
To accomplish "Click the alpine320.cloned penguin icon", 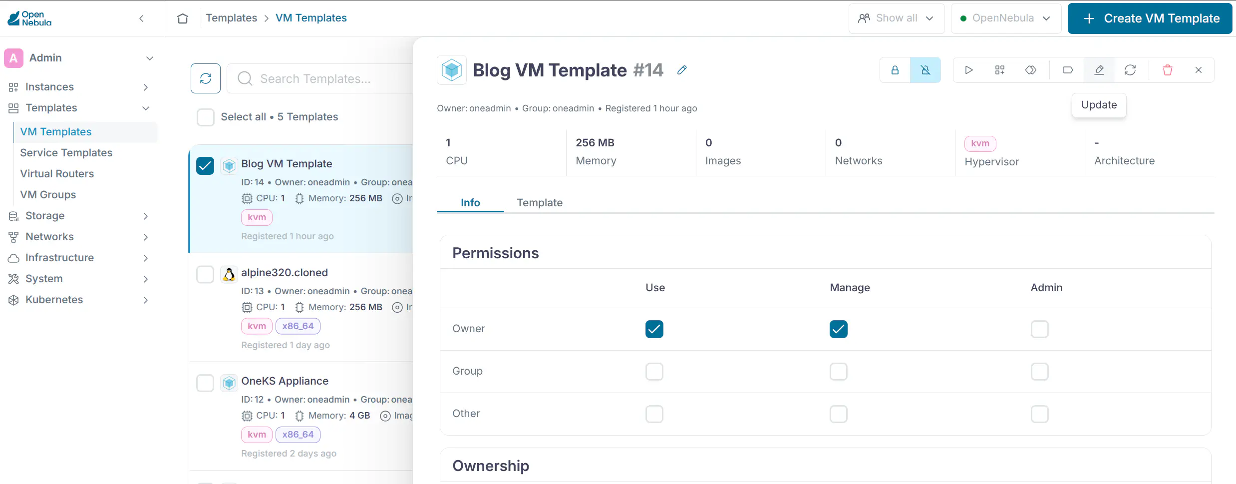I will pyautogui.click(x=229, y=274).
